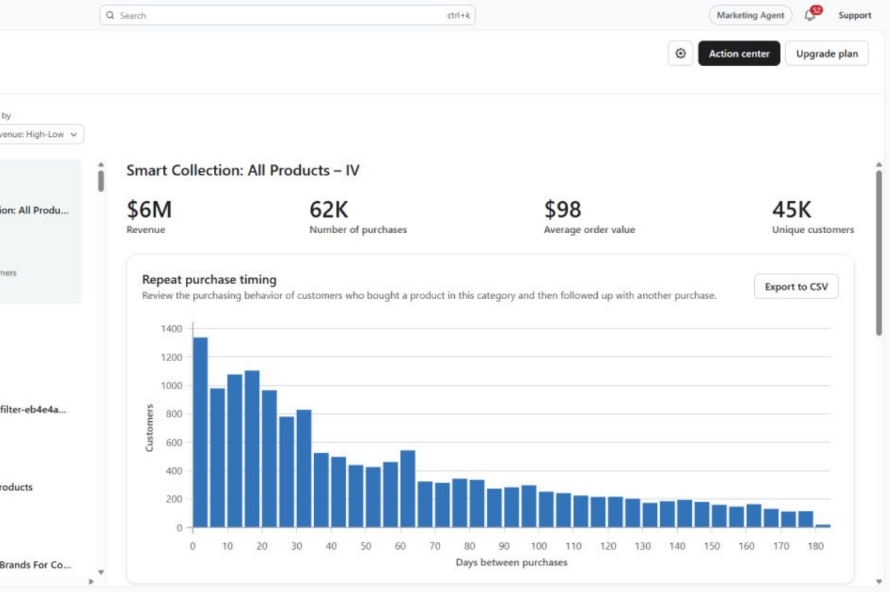Click the collection list scroll-up arrow

[101, 164]
